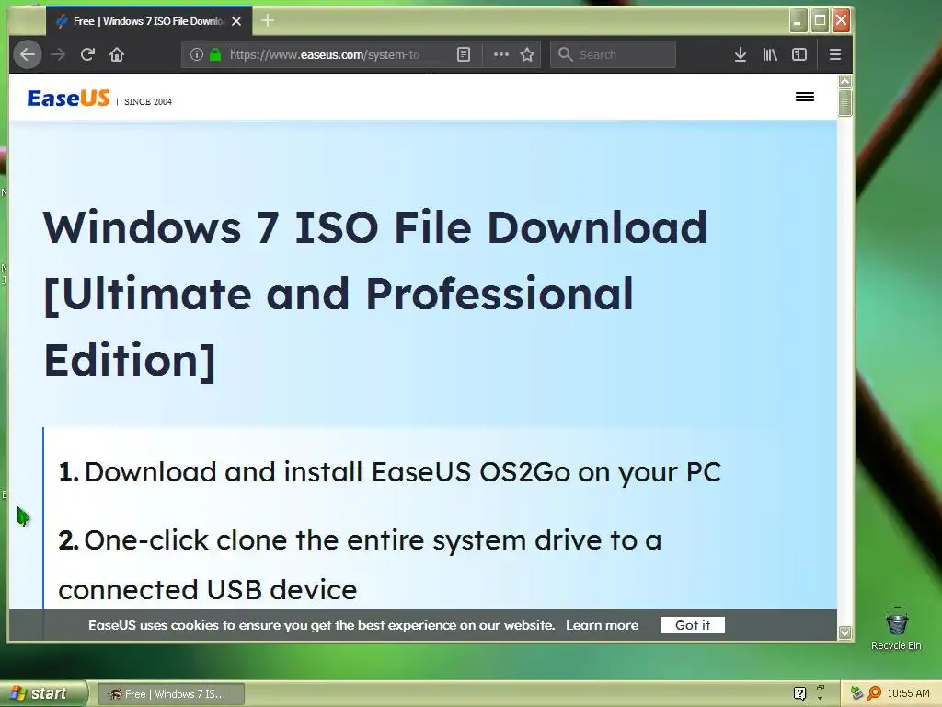
Task: Toggle reader view in address bar
Action: tap(464, 54)
